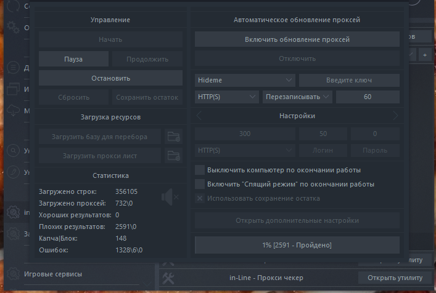Click Загрузить базу для перебора button

pos(99,137)
